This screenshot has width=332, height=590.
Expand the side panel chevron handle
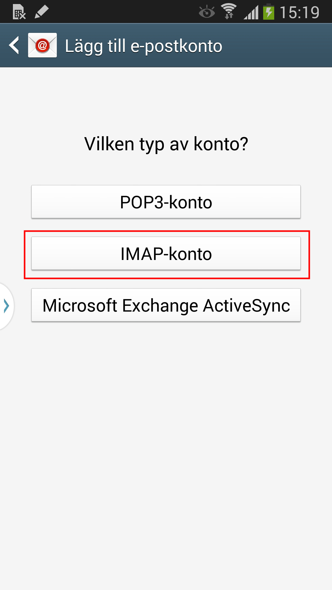tap(6, 306)
